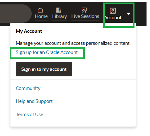
Task: Click the Live Sessions presenter icon
Action: [84, 10]
